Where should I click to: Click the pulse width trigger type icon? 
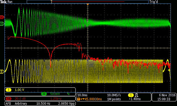click(136, 95)
